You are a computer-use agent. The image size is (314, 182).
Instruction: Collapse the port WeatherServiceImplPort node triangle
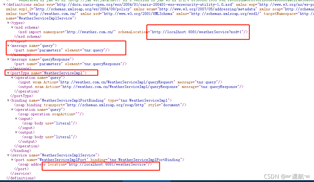coord(12,160)
